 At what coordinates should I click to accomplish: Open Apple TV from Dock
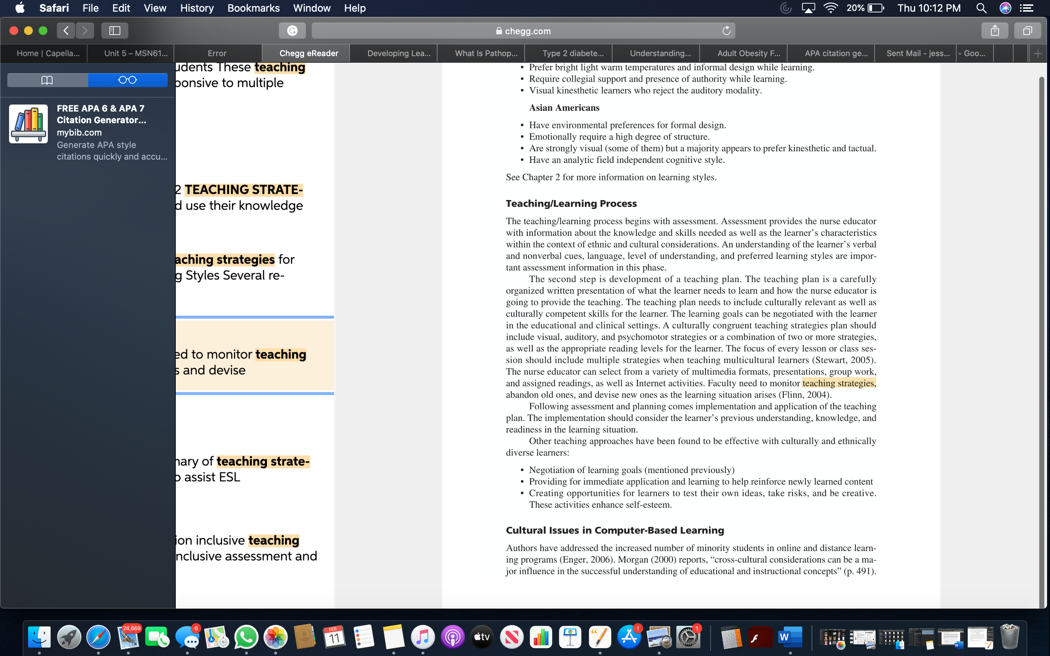(482, 637)
